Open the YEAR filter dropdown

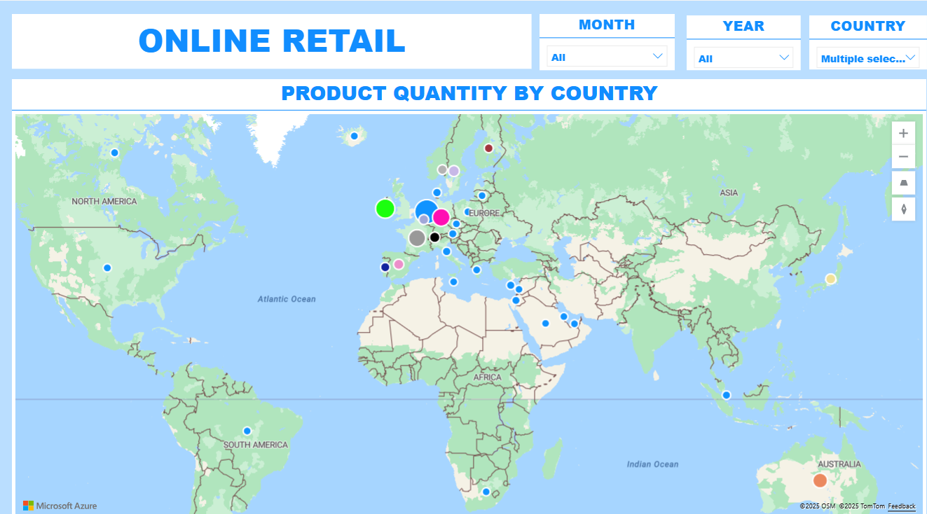(x=743, y=56)
